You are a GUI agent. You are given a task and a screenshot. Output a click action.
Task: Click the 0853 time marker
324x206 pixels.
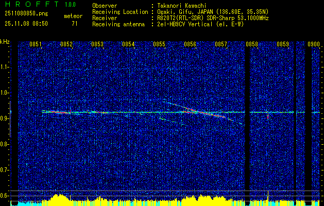97,44
